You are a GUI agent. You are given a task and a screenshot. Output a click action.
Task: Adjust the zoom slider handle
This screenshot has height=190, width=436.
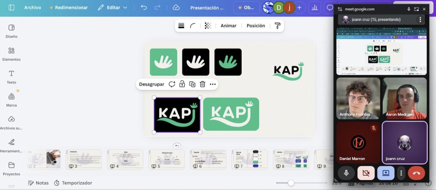click(291, 183)
